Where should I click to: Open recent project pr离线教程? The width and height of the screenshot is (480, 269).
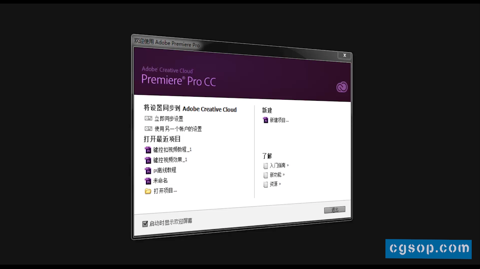click(165, 170)
